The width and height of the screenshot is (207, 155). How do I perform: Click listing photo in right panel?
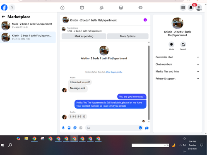(x=178, y=23)
